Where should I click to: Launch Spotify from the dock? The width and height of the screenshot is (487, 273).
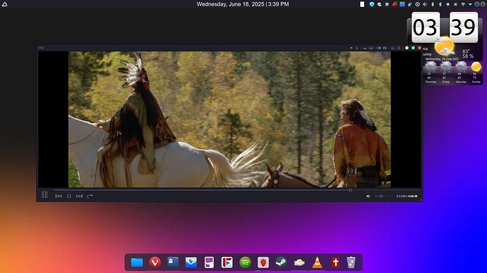click(x=245, y=262)
